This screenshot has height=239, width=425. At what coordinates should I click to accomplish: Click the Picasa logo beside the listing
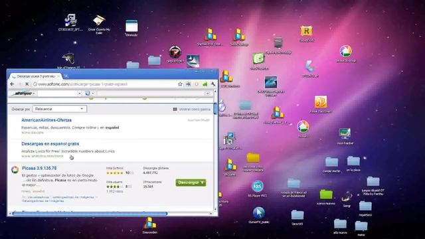coord(15,170)
